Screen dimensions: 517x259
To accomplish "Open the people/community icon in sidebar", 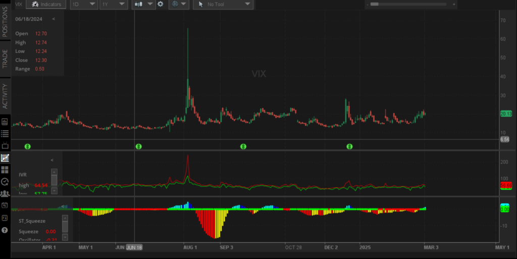I will 5,193.
